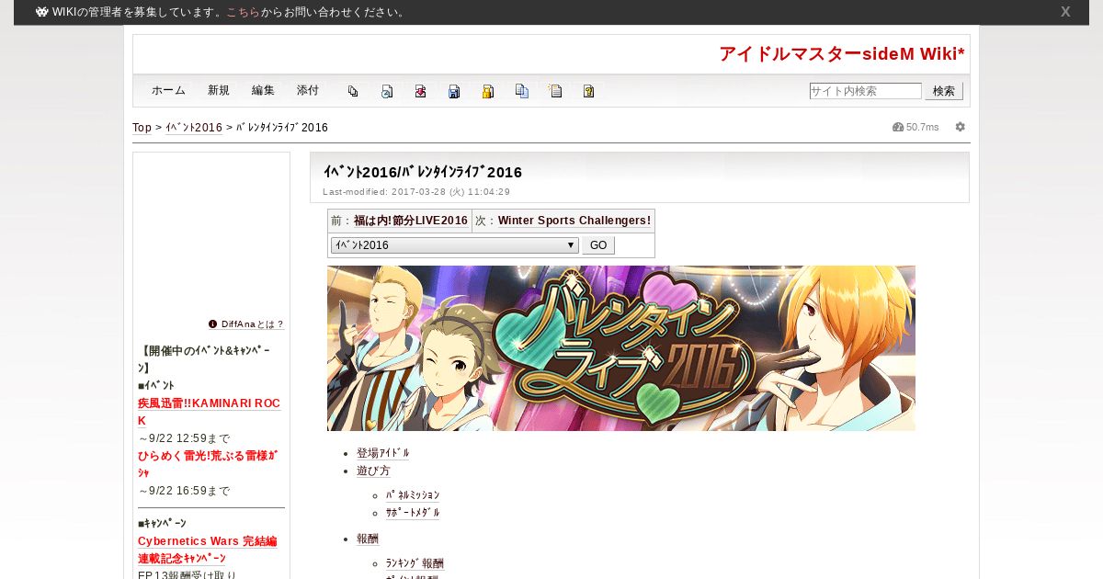Select 添付 in the menu bar

pos(308,91)
